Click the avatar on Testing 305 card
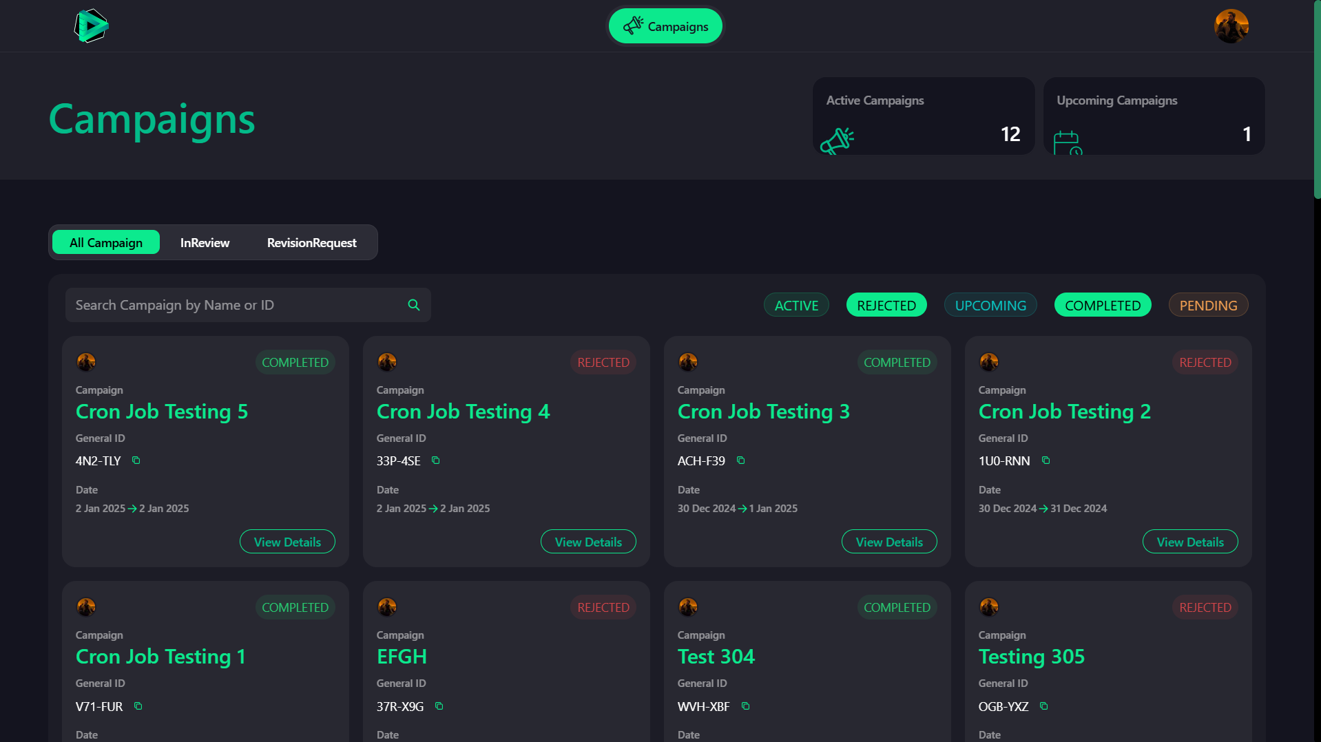 (989, 607)
